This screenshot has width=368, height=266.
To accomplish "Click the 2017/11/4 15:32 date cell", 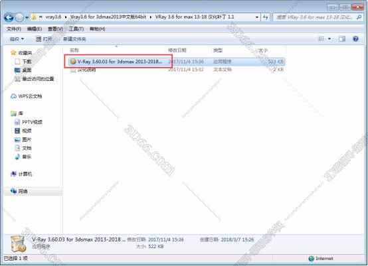I will coord(186,70).
